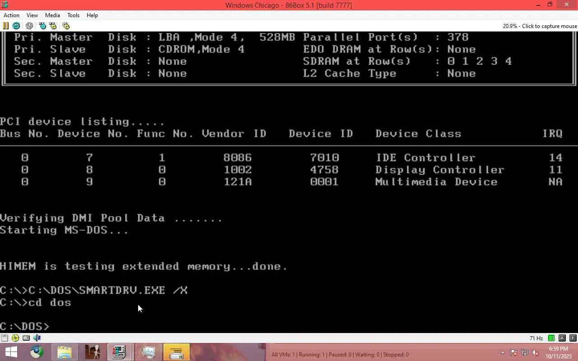Open the Media menu
578x361 pixels.
click(x=52, y=15)
